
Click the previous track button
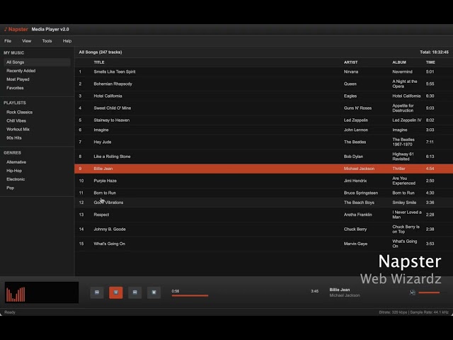[x=97, y=293]
